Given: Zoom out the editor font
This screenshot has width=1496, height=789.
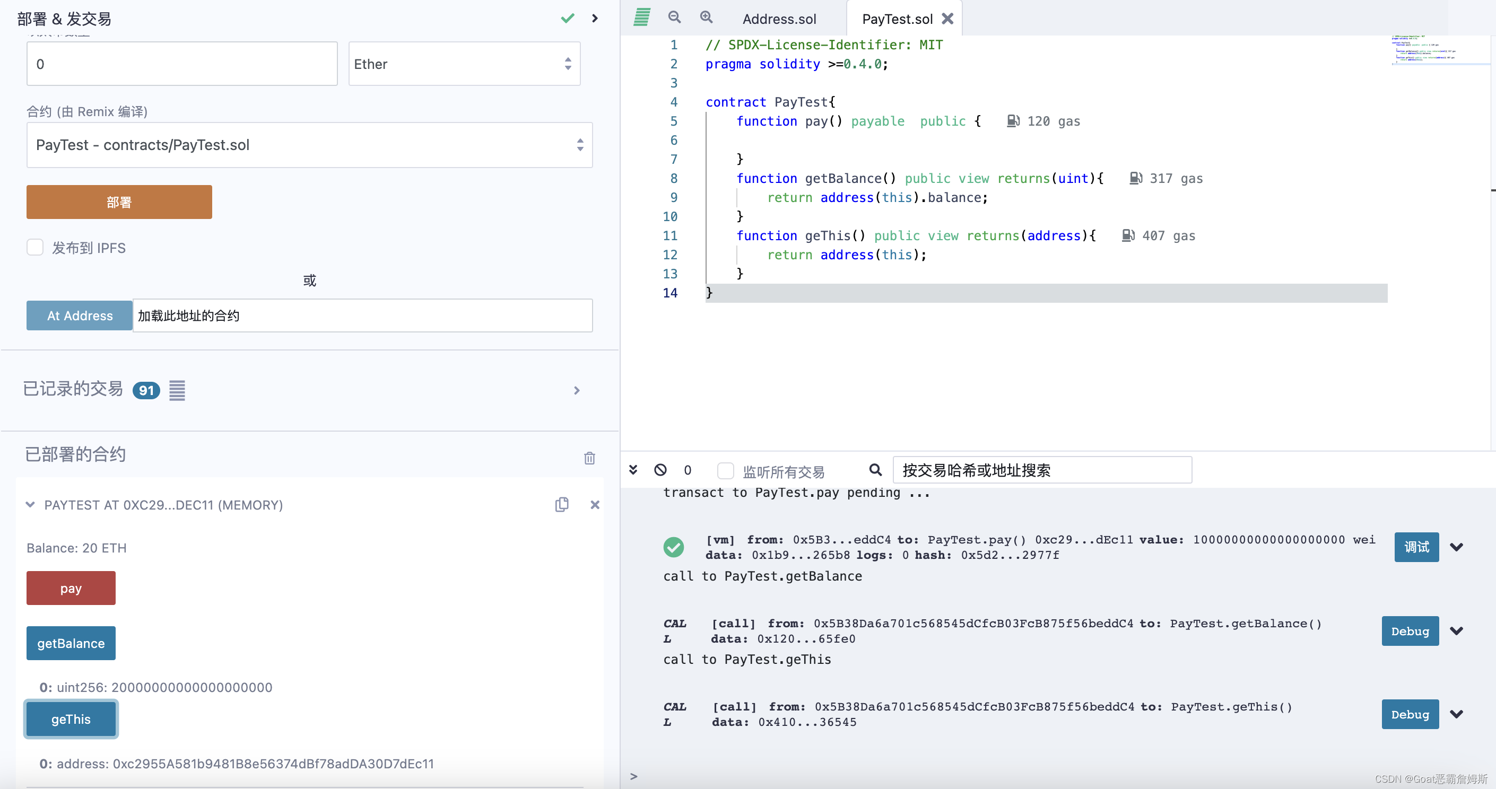Looking at the screenshot, I should coord(674,17).
